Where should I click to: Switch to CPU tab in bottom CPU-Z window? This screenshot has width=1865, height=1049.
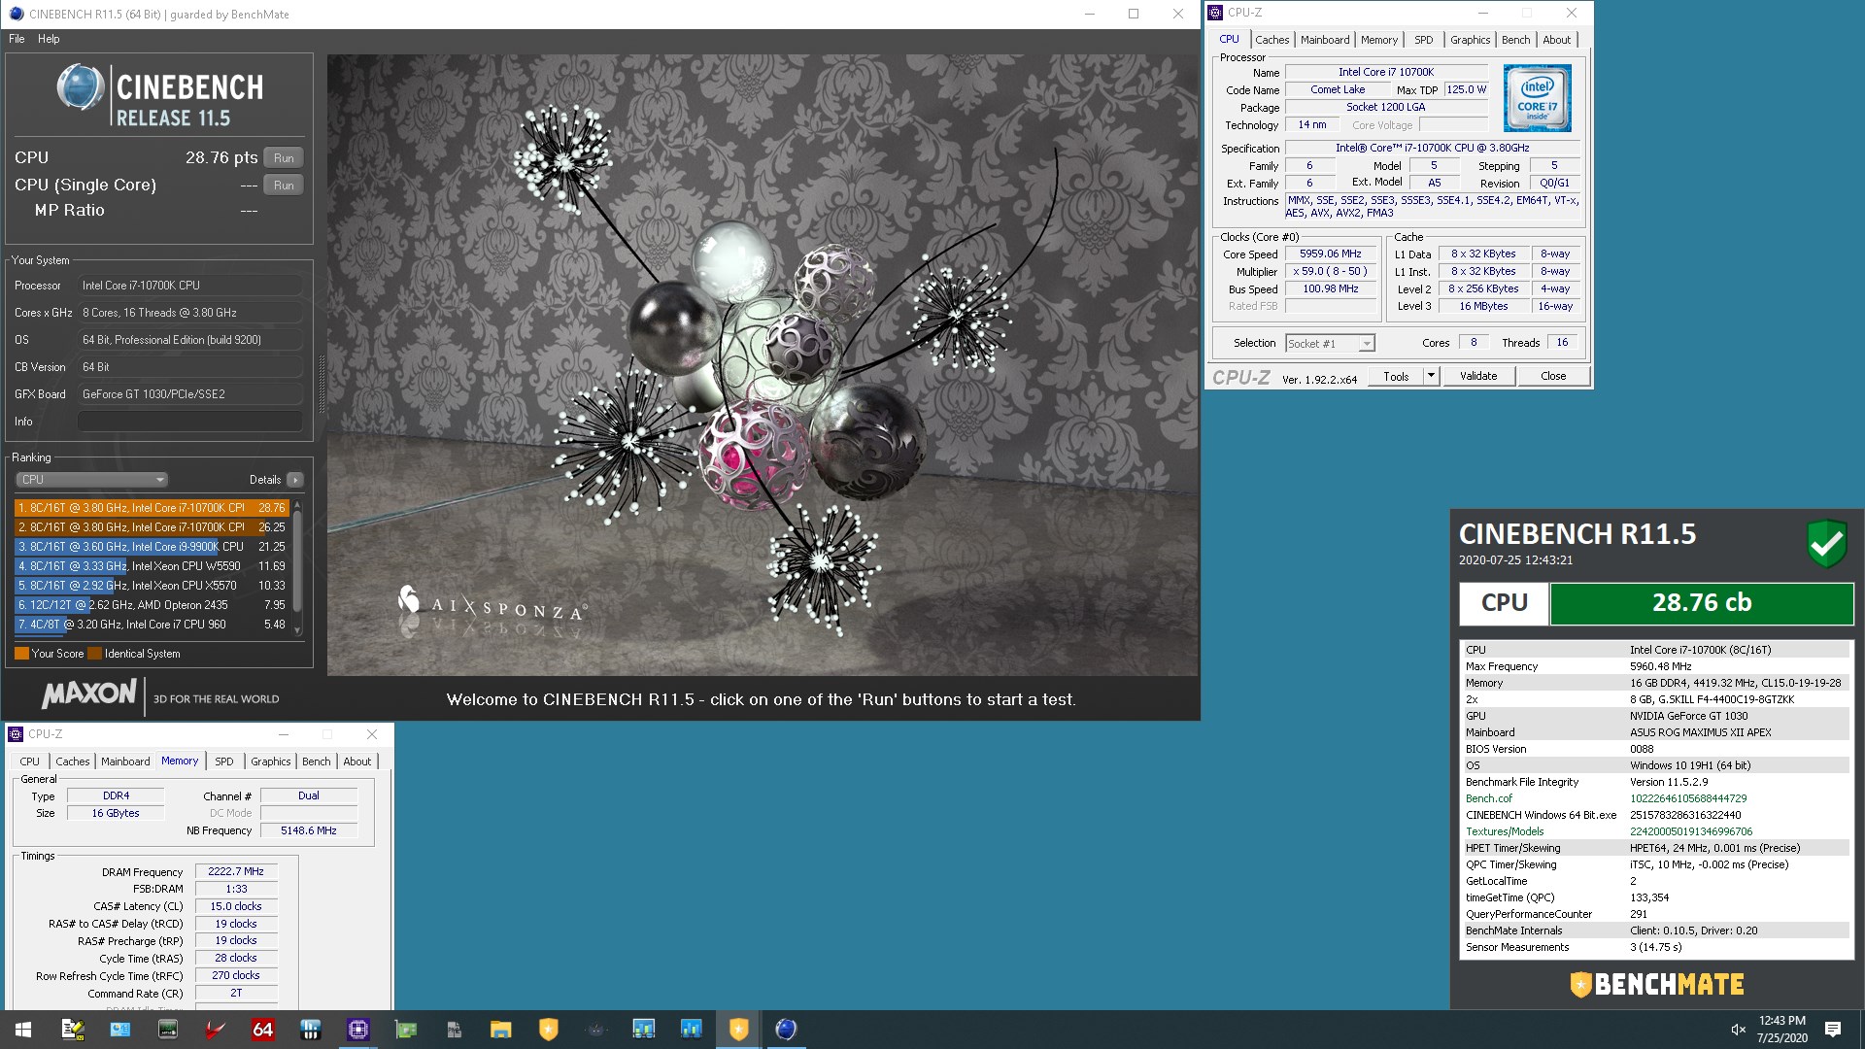pyautogui.click(x=29, y=761)
